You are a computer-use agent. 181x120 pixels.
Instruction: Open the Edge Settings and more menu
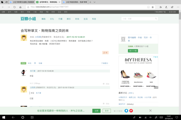(x=178, y=7)
